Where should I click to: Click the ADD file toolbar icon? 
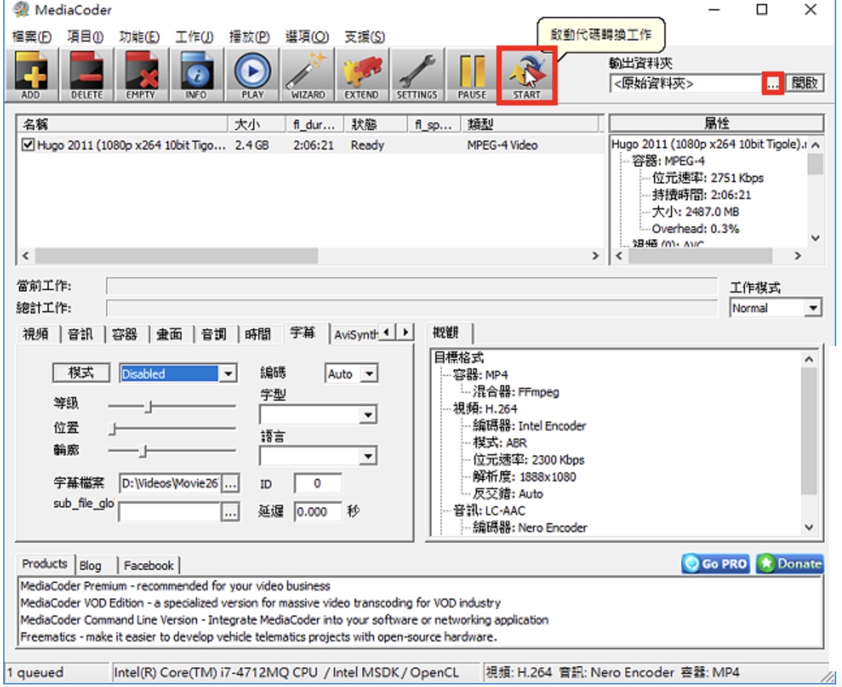[31, 75]
